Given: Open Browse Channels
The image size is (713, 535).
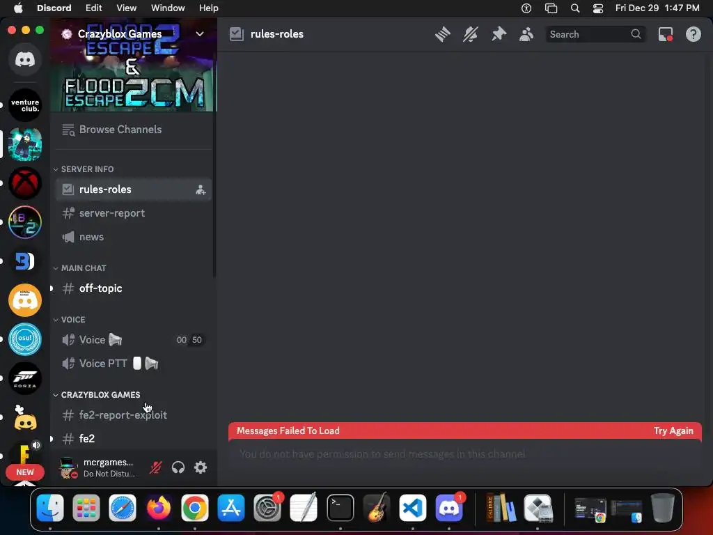Looking at the screenshot, I should coord(133,130).
